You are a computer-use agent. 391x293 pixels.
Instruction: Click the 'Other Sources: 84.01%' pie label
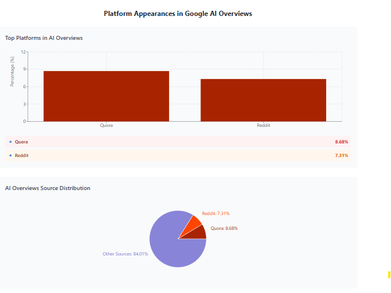tap(125, 254)
